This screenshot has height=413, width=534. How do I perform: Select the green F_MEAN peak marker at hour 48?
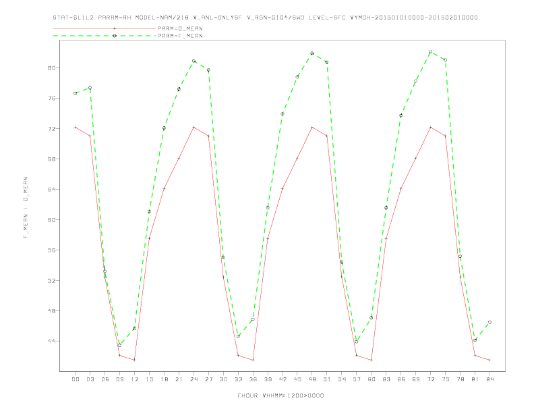(312, 53)
